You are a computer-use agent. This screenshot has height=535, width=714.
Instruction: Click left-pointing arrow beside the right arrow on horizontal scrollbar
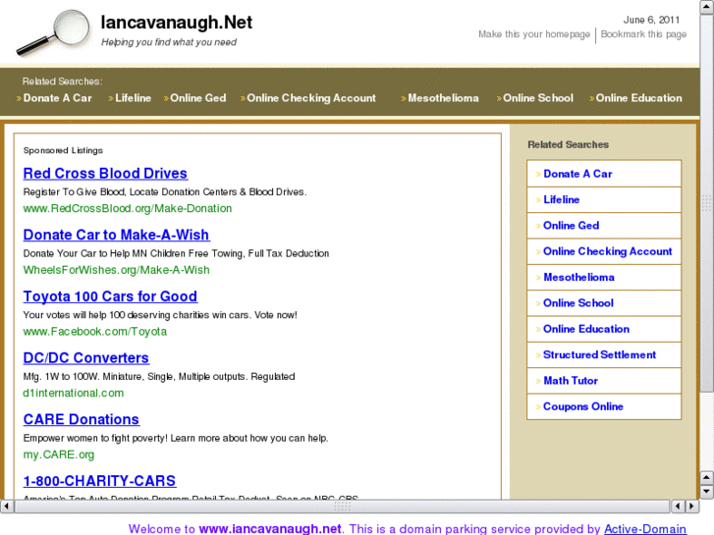tap(678, 506)
